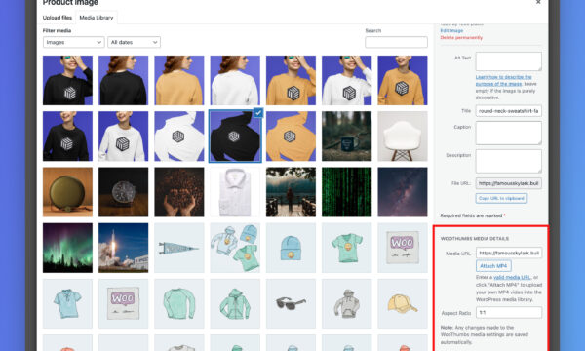Select the white dress shirt thumbnail
The width and height of the screenshot is (585, 351).
(235, 192)
